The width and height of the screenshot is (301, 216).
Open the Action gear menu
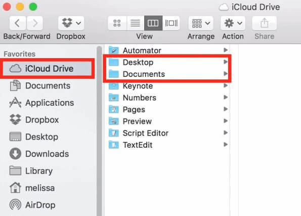(233, 23)
